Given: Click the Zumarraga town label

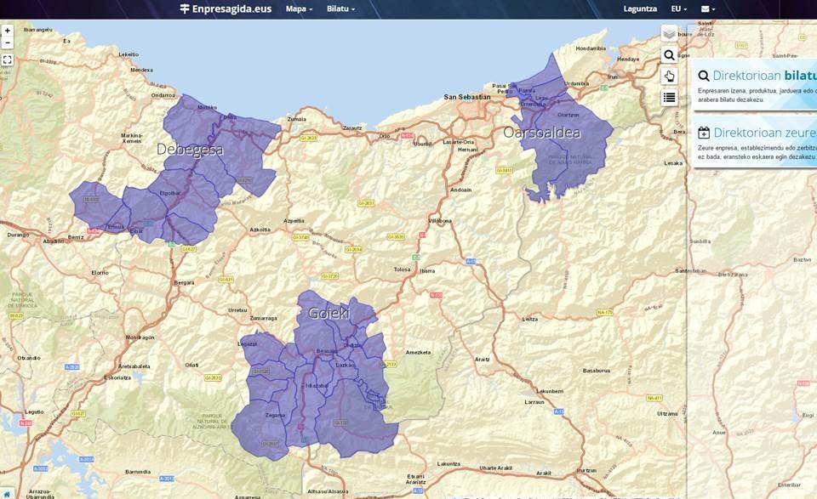Looking at the screenshot, I should click(263, 318).
